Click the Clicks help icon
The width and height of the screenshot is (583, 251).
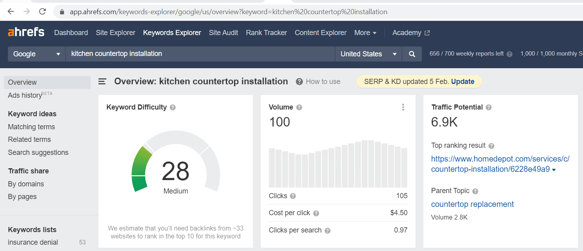tap(293, 196)
